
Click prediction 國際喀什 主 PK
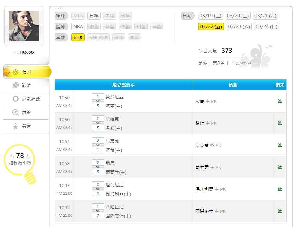coord(211,211)
